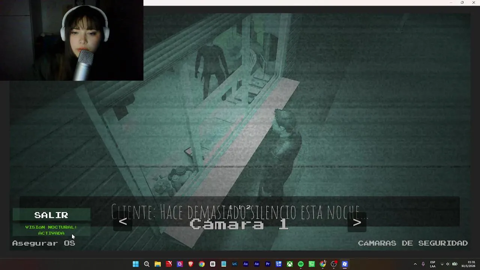Click the volume speaker tray icon
The image size is (480, 270).
pos(447,264)
